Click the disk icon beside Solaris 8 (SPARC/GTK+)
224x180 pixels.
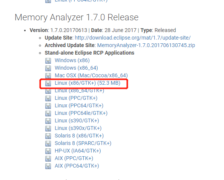tap(48, 143)
